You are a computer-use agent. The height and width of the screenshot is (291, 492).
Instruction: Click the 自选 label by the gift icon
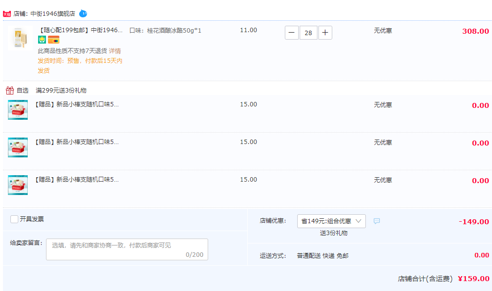click(x=23, y=91)
